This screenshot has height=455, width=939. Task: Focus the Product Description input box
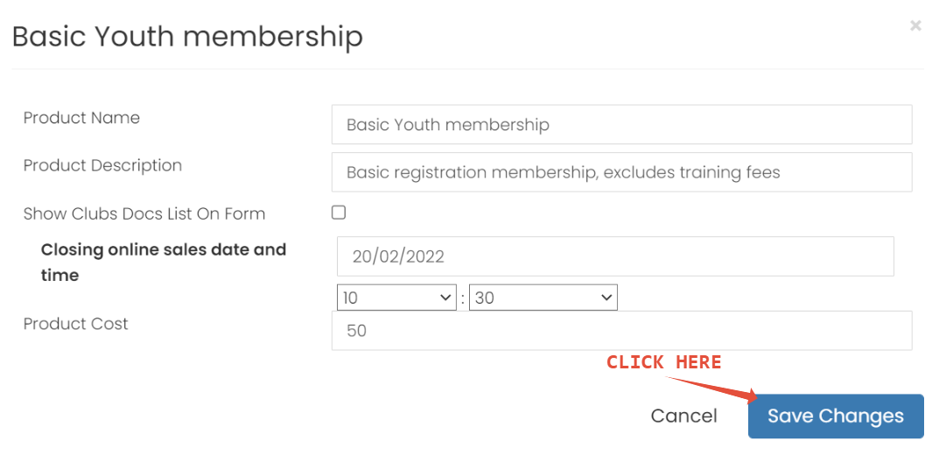point(621,172)
